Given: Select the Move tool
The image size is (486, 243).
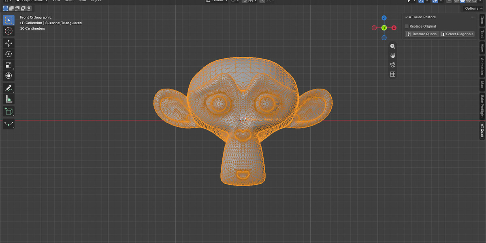Looking at the screenshot, I should [9, 43].
